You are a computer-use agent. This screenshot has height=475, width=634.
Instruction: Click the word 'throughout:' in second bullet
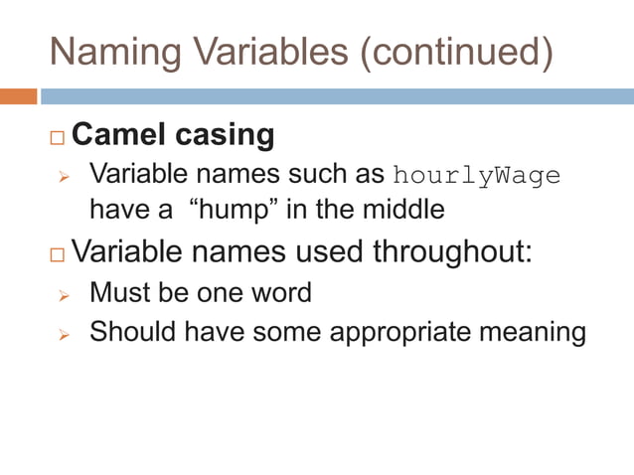point(453,251)
